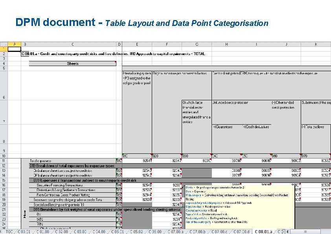The height and width of the screenshot is (234, 331).
Task: Select the 'Securities Financing Transactions' row label
Action: click(73, 185)
